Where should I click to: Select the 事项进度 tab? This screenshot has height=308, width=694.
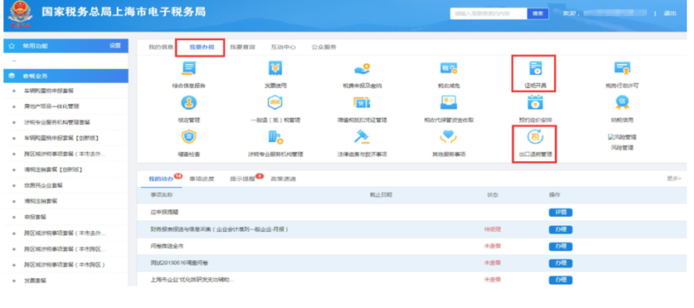pos(202,179)
